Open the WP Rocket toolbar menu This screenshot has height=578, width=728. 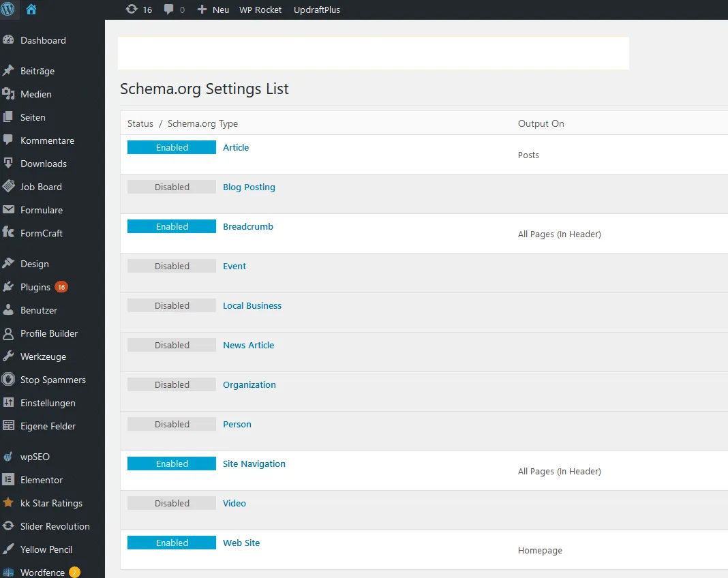[260, 10]
